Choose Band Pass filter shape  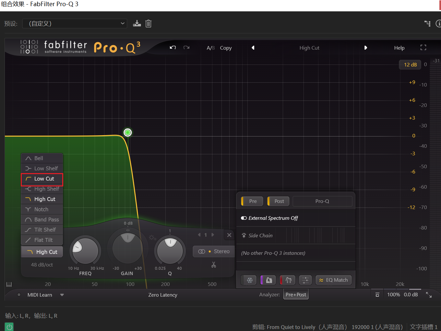click(x=42, y=219)
